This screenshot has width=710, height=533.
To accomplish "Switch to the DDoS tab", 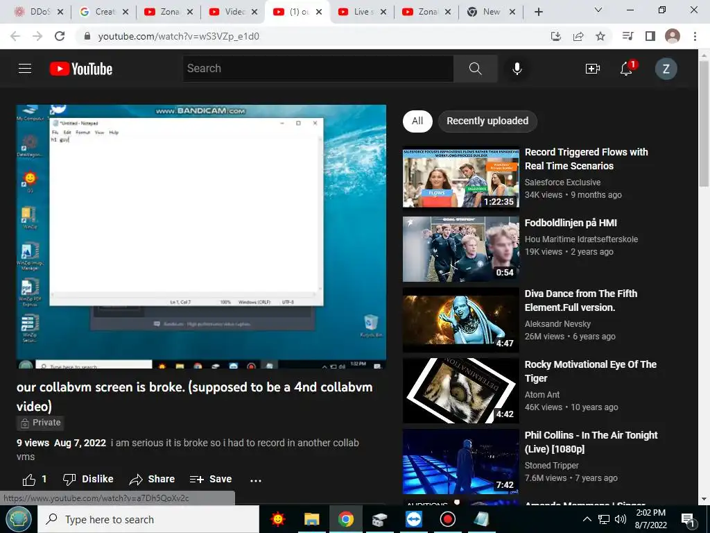I will (39, 12).
